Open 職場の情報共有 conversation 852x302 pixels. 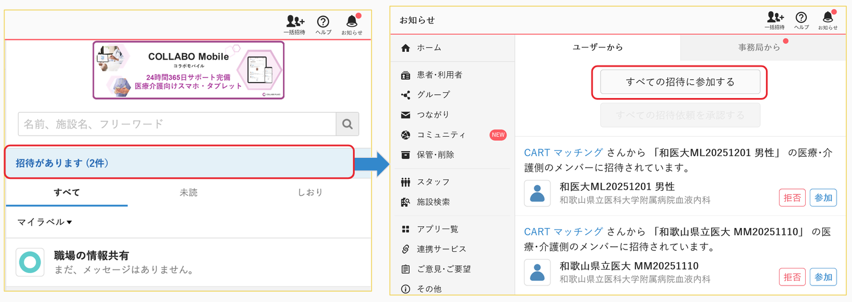click(x=188, y=262)
